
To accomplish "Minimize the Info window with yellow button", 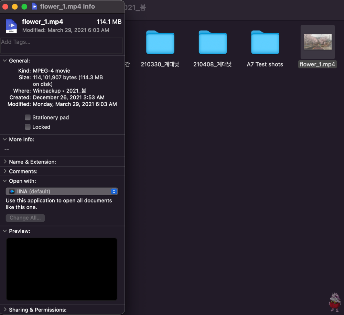I will 15,7.
